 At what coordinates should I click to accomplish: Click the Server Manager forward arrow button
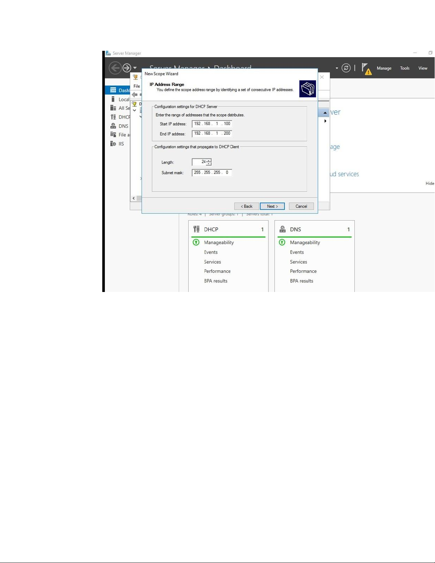(x=127, y=68)
